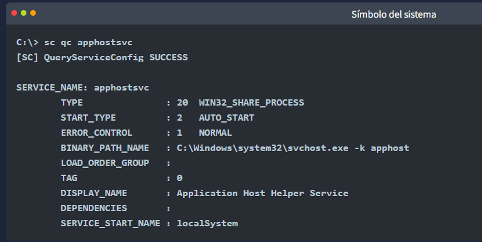Click the 'DISPLAY_NAME' field label
Viewport: 482px width, 242px height.
click(x=94, y=193)
